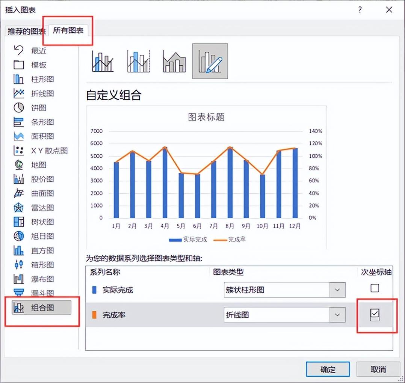
Task: Click the 自定义组合 heading
Action: 113,95
